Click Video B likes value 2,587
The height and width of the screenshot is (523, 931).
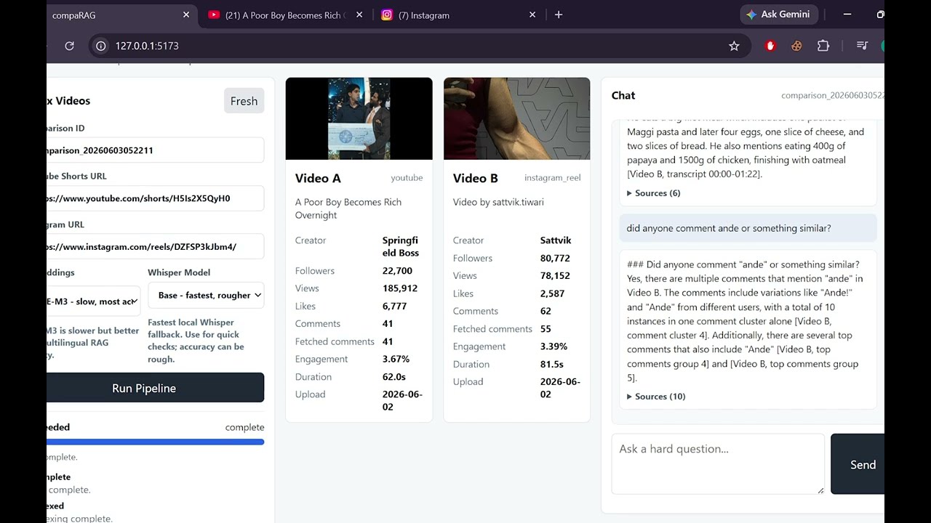point(552,294)
